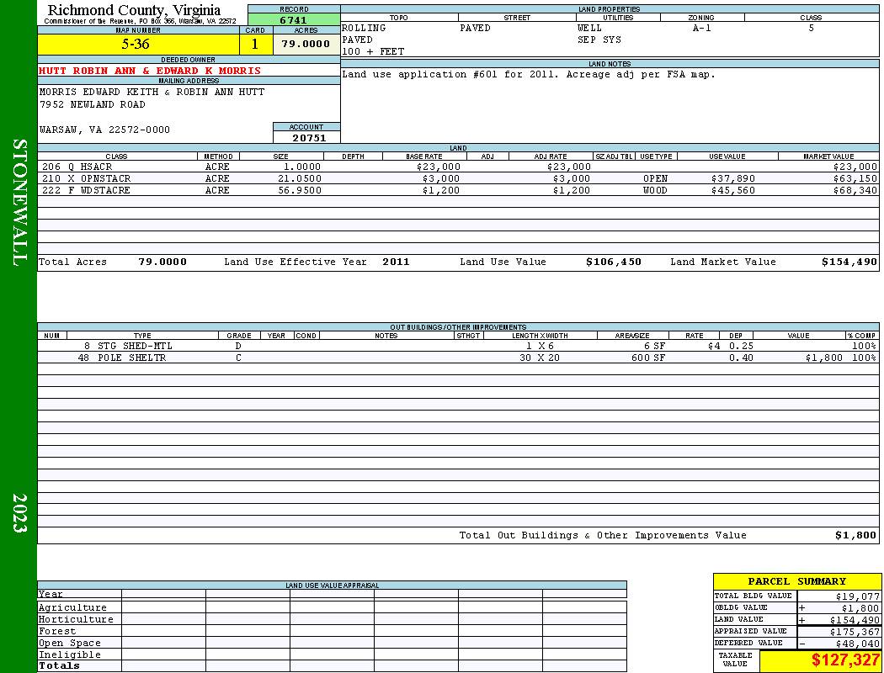
Task: Click use value $37,890
Action: pyautogui.click(x=733, y=178)
